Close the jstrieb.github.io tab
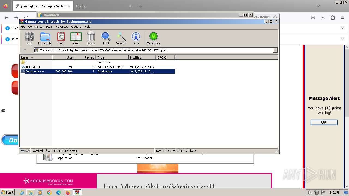This screenshot has width=349, height=196. (x=68, y=6)
